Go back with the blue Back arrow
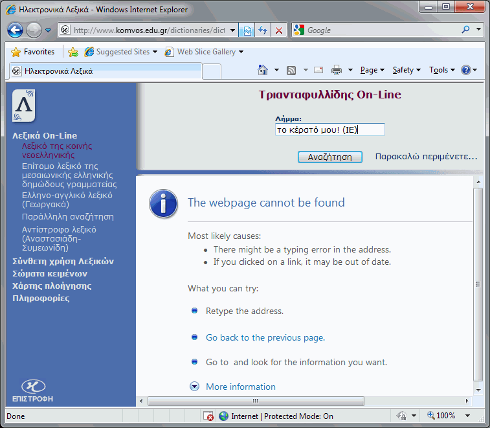 15,30
